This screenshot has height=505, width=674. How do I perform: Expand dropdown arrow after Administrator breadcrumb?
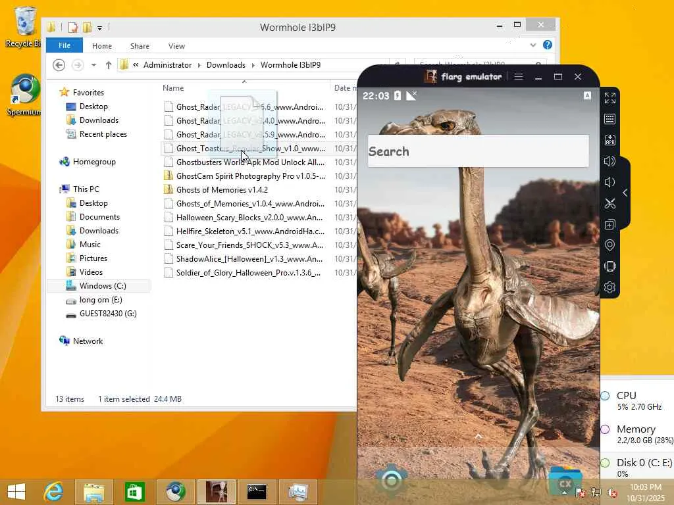point(199,65)
